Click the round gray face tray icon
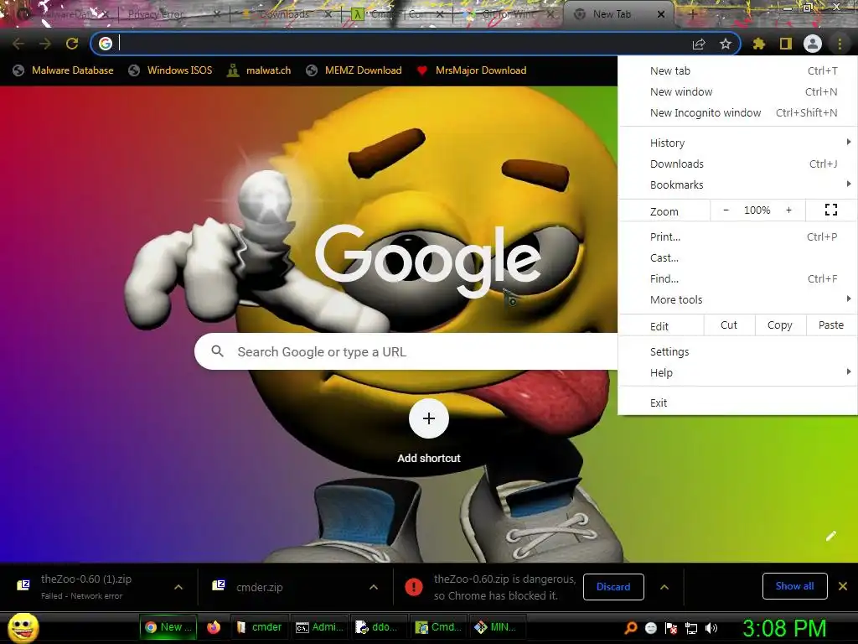Viewport: 858px width, 644px height. coord(650,628)
